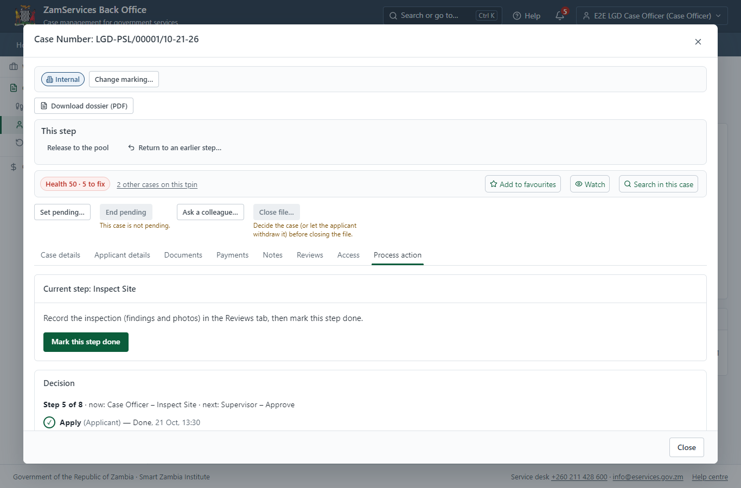The width and height of the screenshot is (741, 488).
Task: Open Change marking options
Action: 124,79
